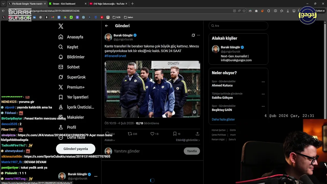Close the Kick Dashboard tab

[x=85, y=4]
